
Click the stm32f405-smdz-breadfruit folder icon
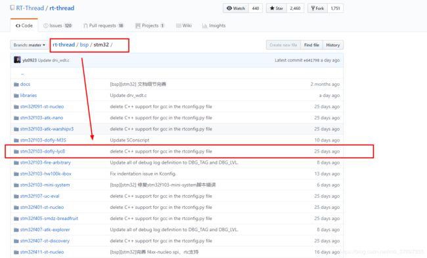tap(16, 218)
